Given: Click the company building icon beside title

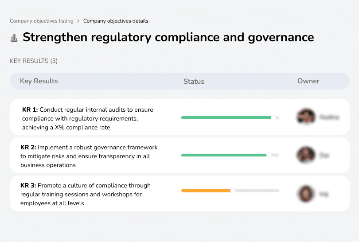Looking at the screenshot, I should pos(14,38).
